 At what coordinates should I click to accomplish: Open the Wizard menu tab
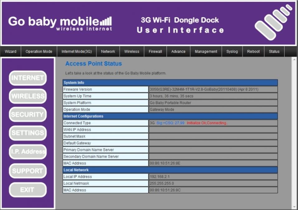click(11, 52)
